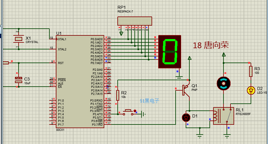268x144 pixels.
Task: Select the RST pin label
Action: 61,63
